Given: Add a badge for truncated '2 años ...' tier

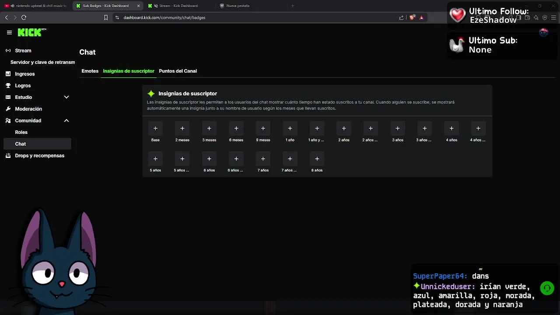Looking at the screenshot, I should [x=371, y=128].
